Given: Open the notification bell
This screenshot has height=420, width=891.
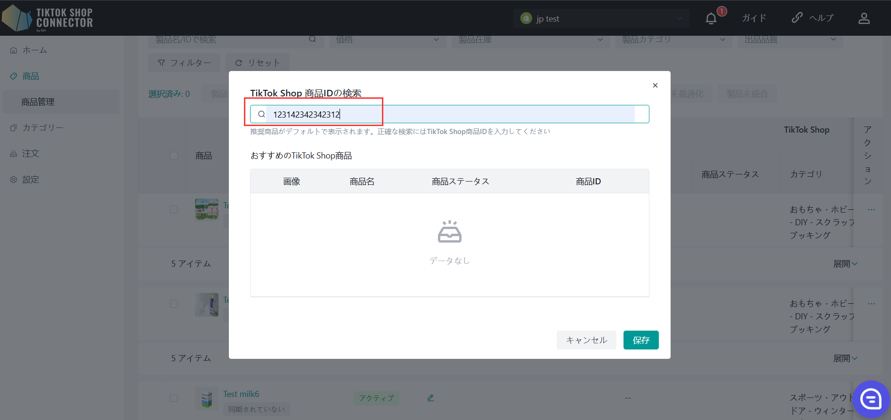Looking at the screenshot, I should (x=711, y=18).
